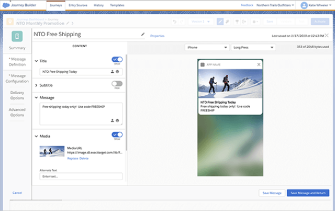
Task: Open Northern Trails Outfitters account dropdown
Action: click(275, 5)
